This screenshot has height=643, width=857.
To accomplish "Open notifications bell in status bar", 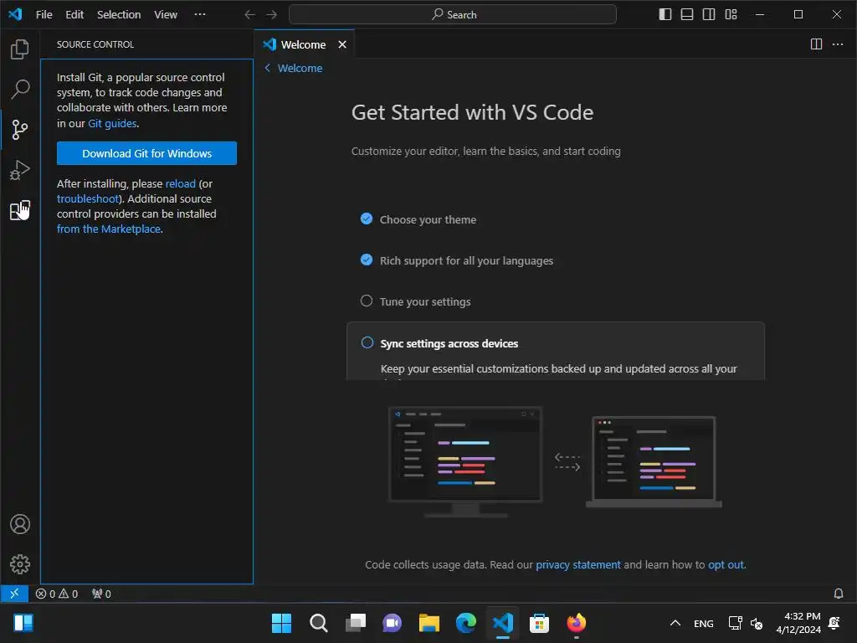I will [x=838, y=594].
